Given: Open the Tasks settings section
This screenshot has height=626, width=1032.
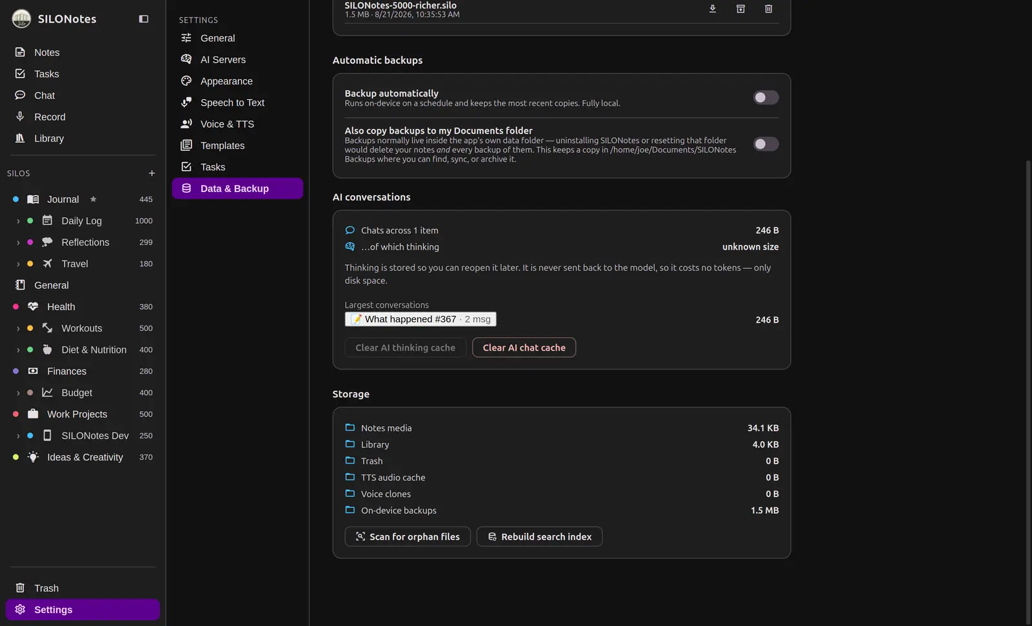Looking at the screenshot, I should (x=237, y=167).
